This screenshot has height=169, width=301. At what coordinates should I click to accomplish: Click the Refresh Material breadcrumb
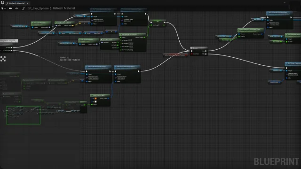pos(64,8)
